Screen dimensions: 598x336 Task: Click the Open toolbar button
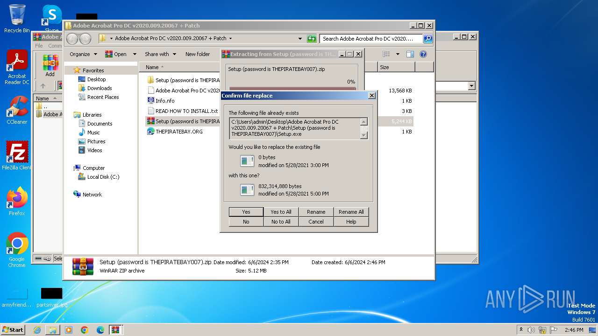(x=116, y=54)
